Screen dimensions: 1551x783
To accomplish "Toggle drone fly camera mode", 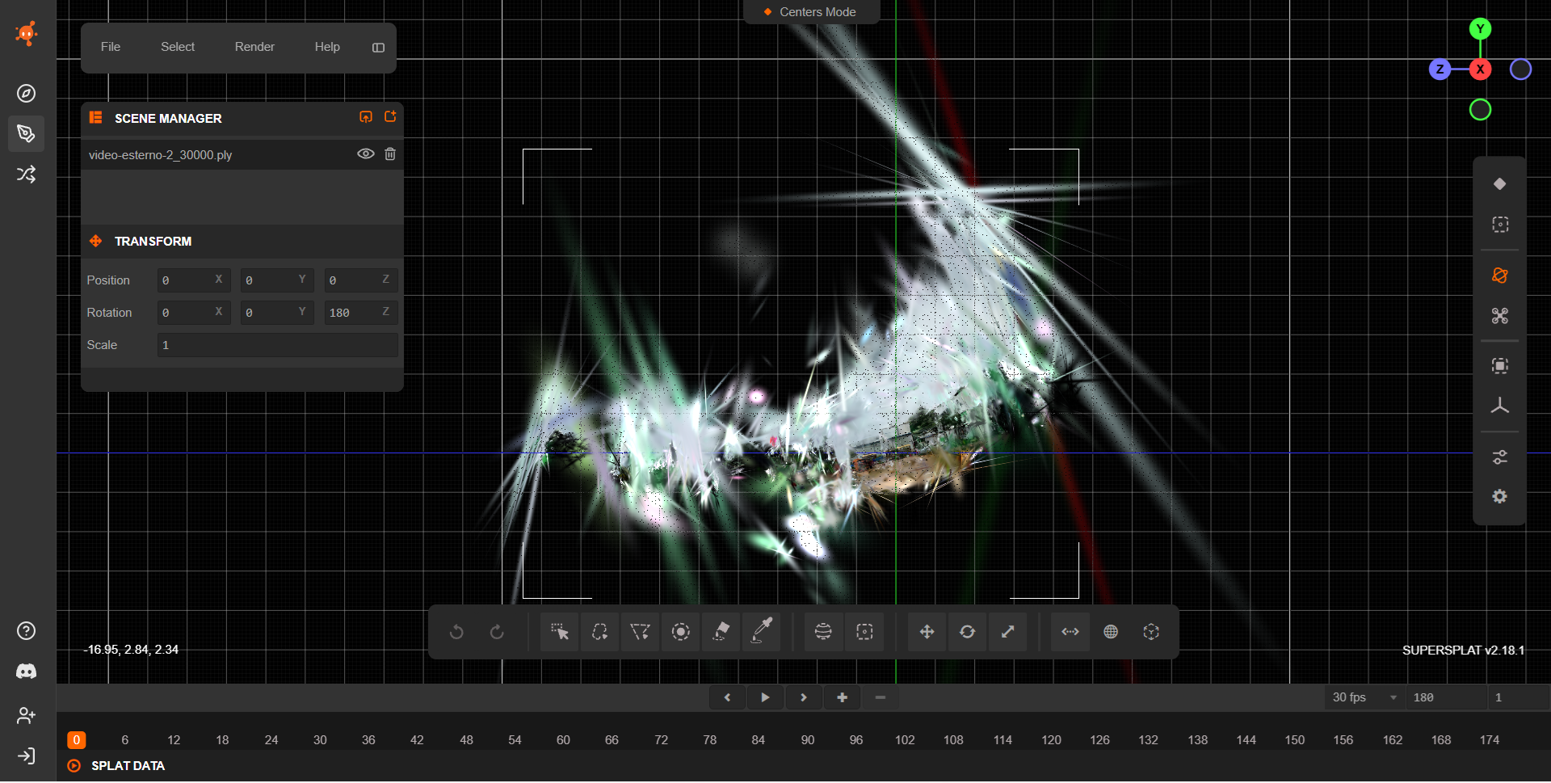I will pos(1500,316).
